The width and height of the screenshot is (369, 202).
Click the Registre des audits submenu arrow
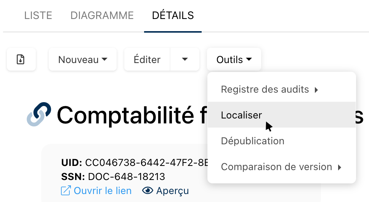click(x=316, y=90)
